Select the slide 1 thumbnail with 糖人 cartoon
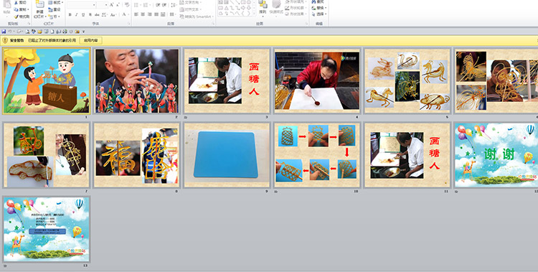The image size is (538, 272). click(47, 81)
